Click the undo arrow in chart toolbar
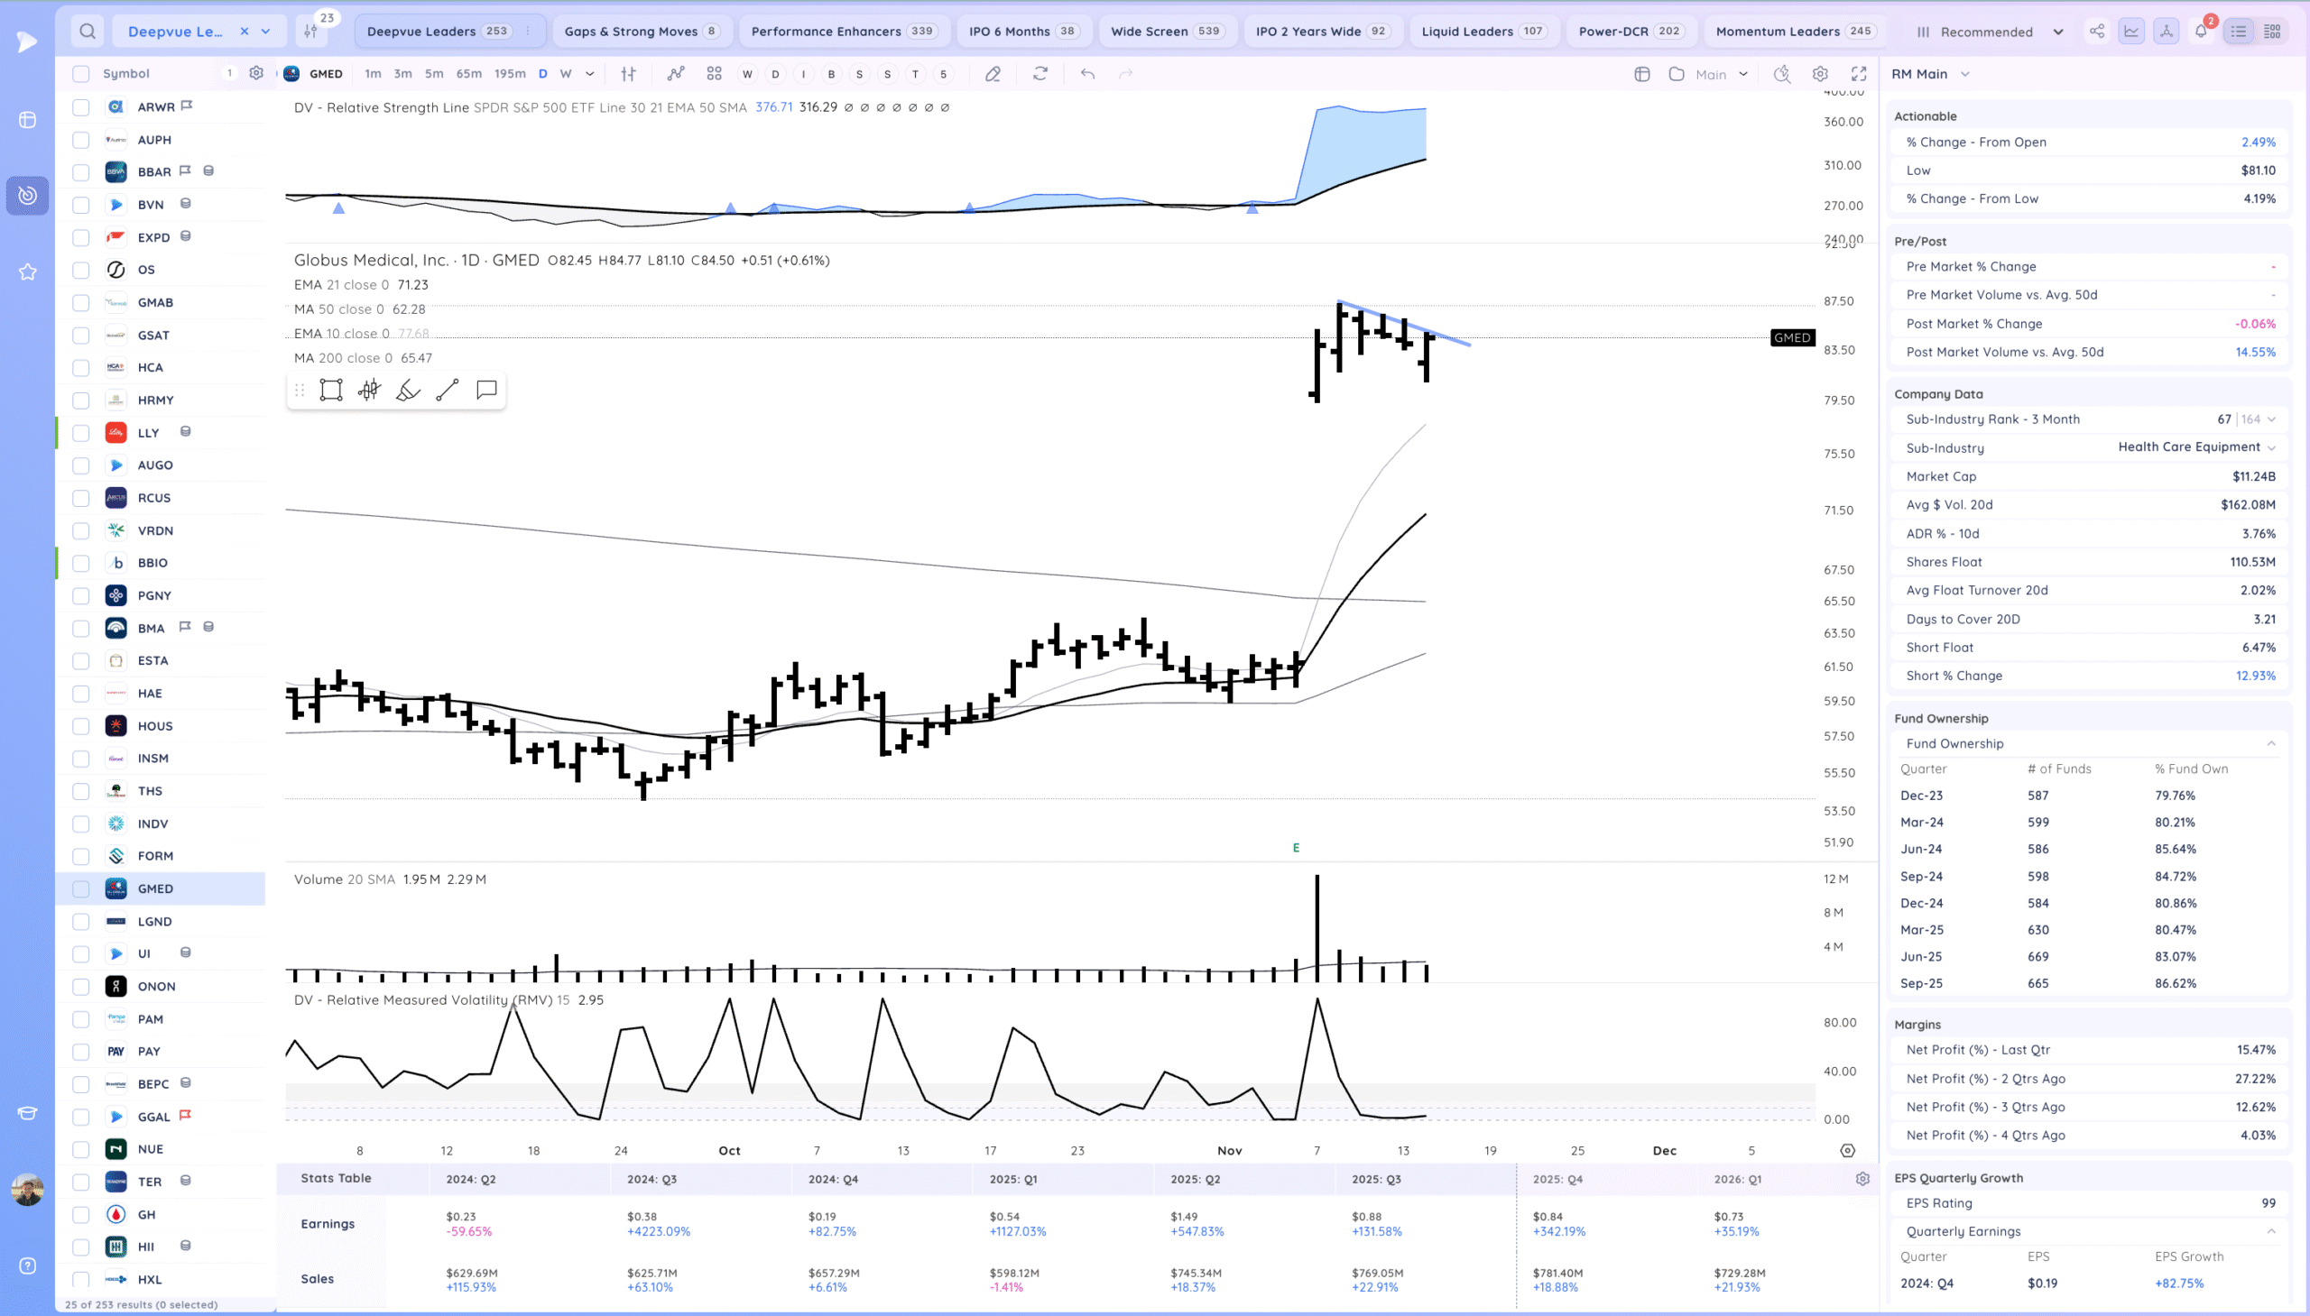This screenshot has width=2310, height=1316. click(1087, 74)
